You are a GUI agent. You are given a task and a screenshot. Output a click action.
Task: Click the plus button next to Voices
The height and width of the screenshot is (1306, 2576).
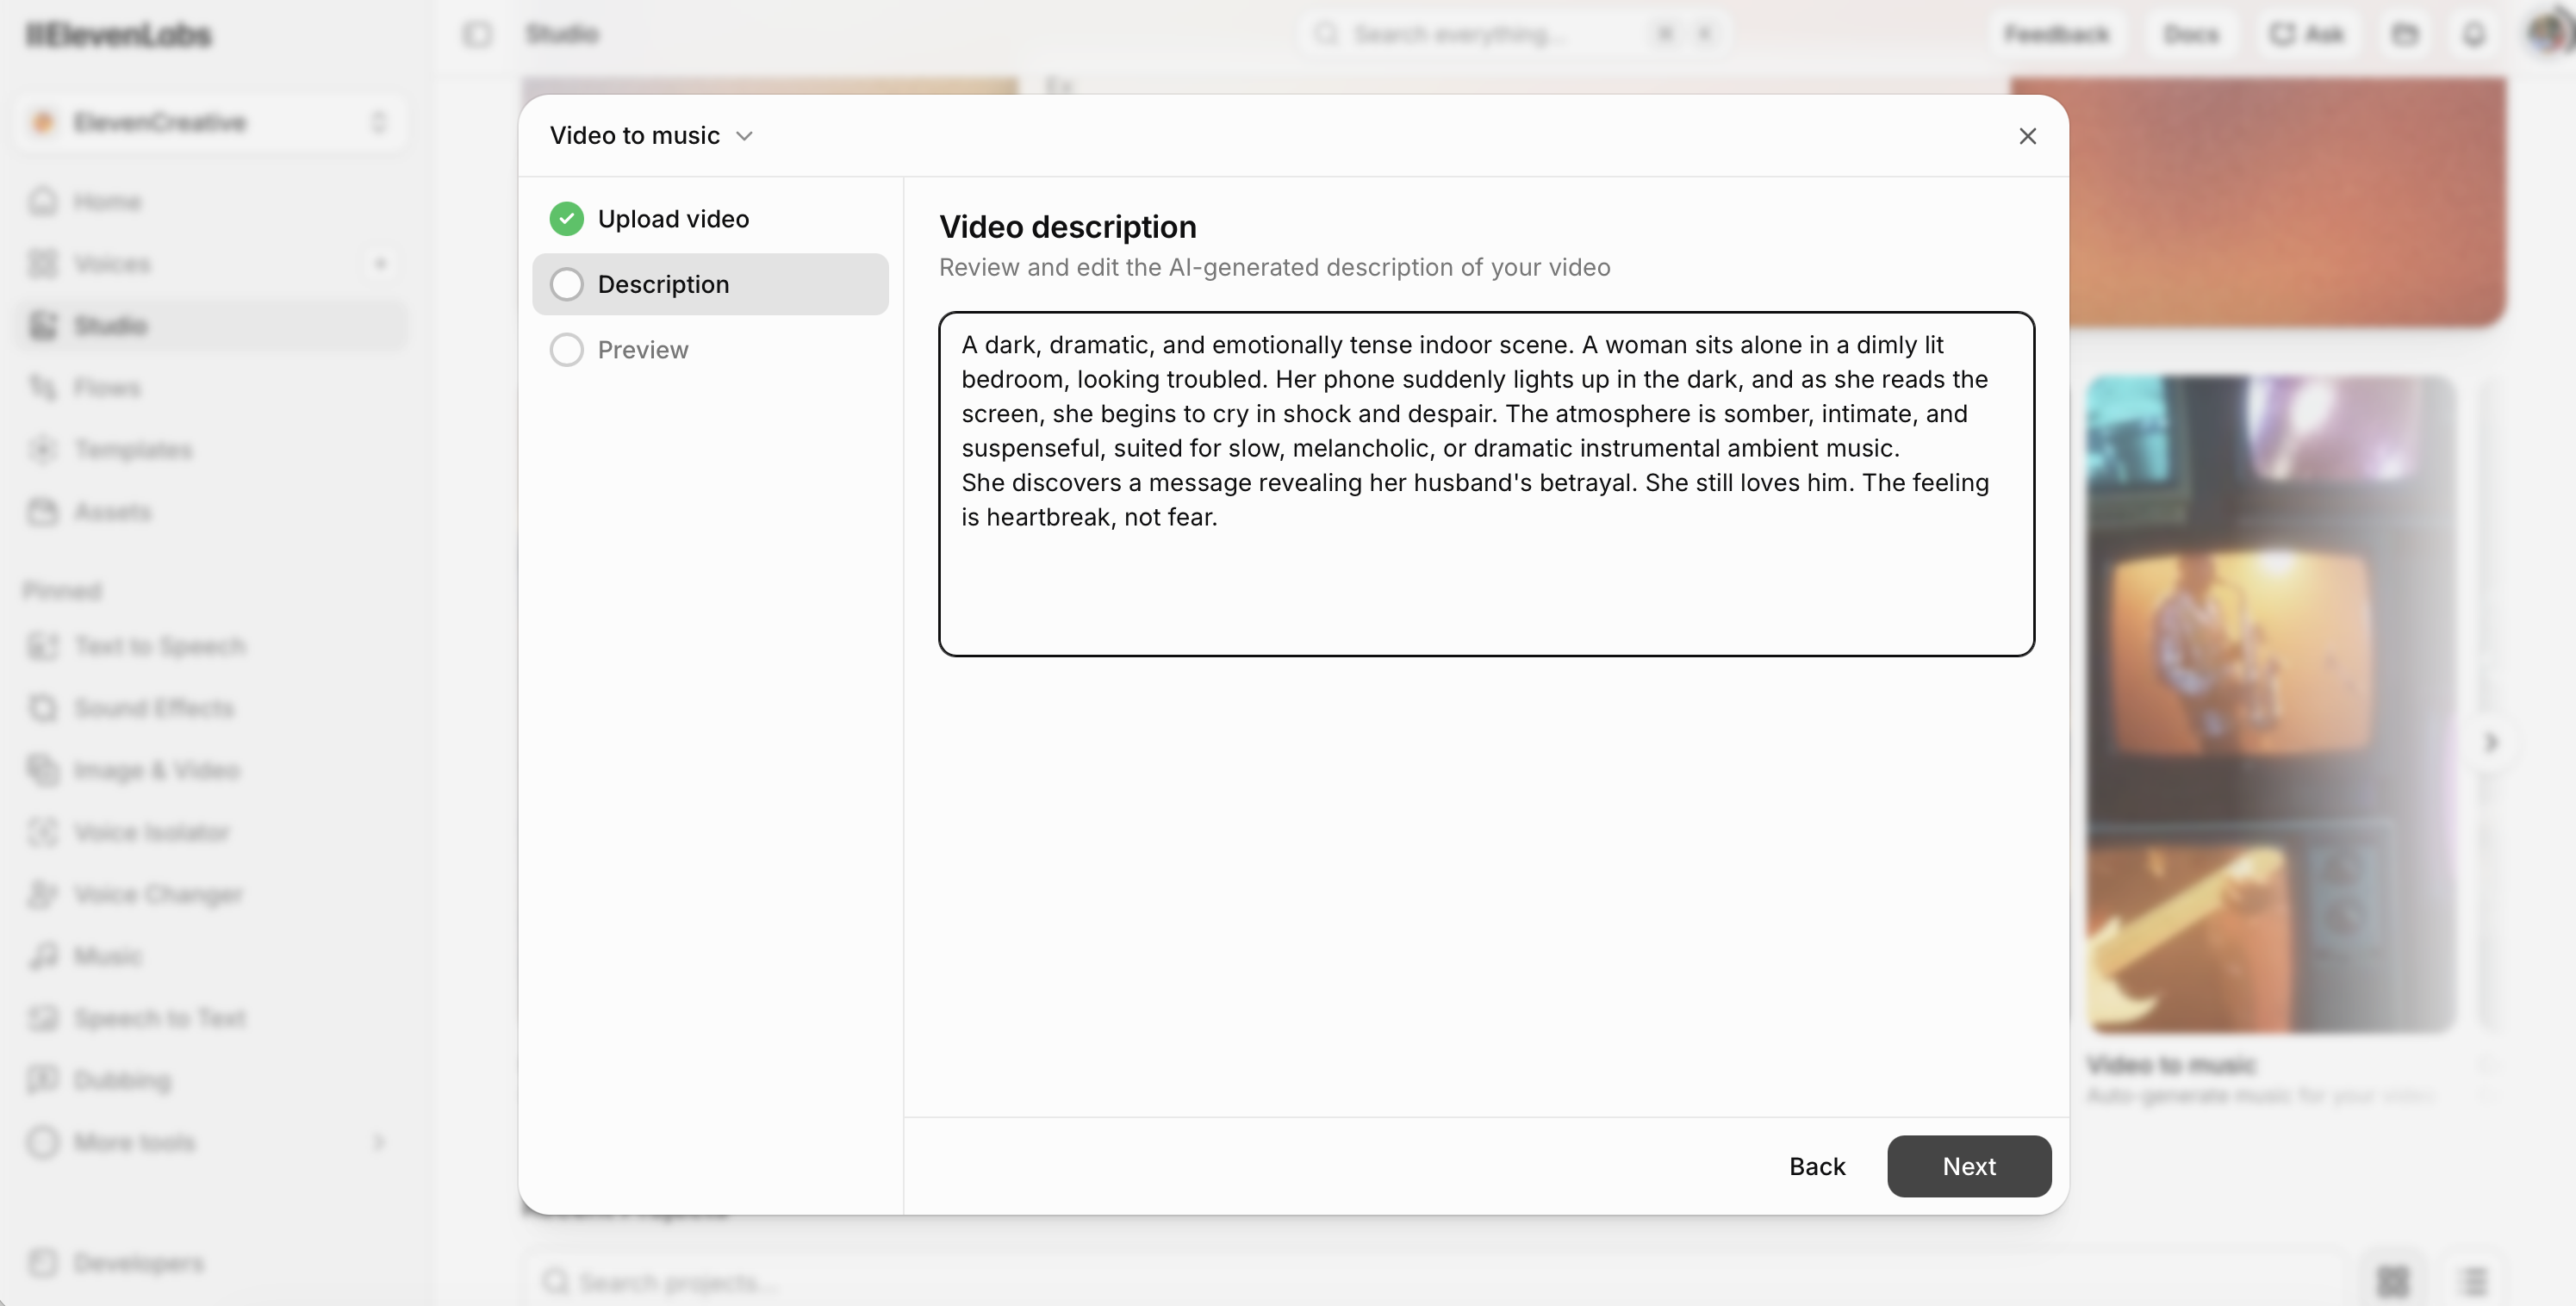[x=380, y=264]
